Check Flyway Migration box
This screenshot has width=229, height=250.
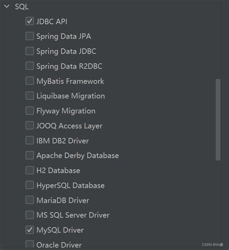point(29,111)
